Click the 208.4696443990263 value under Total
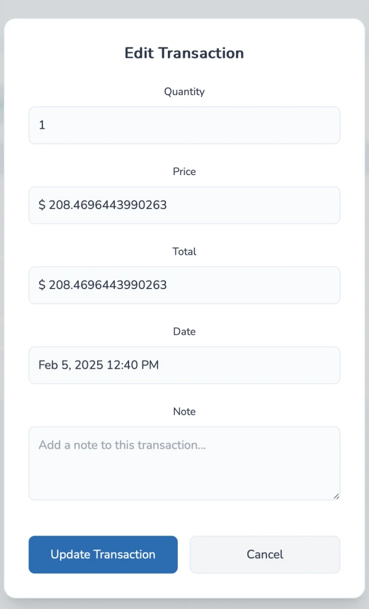 108,285
